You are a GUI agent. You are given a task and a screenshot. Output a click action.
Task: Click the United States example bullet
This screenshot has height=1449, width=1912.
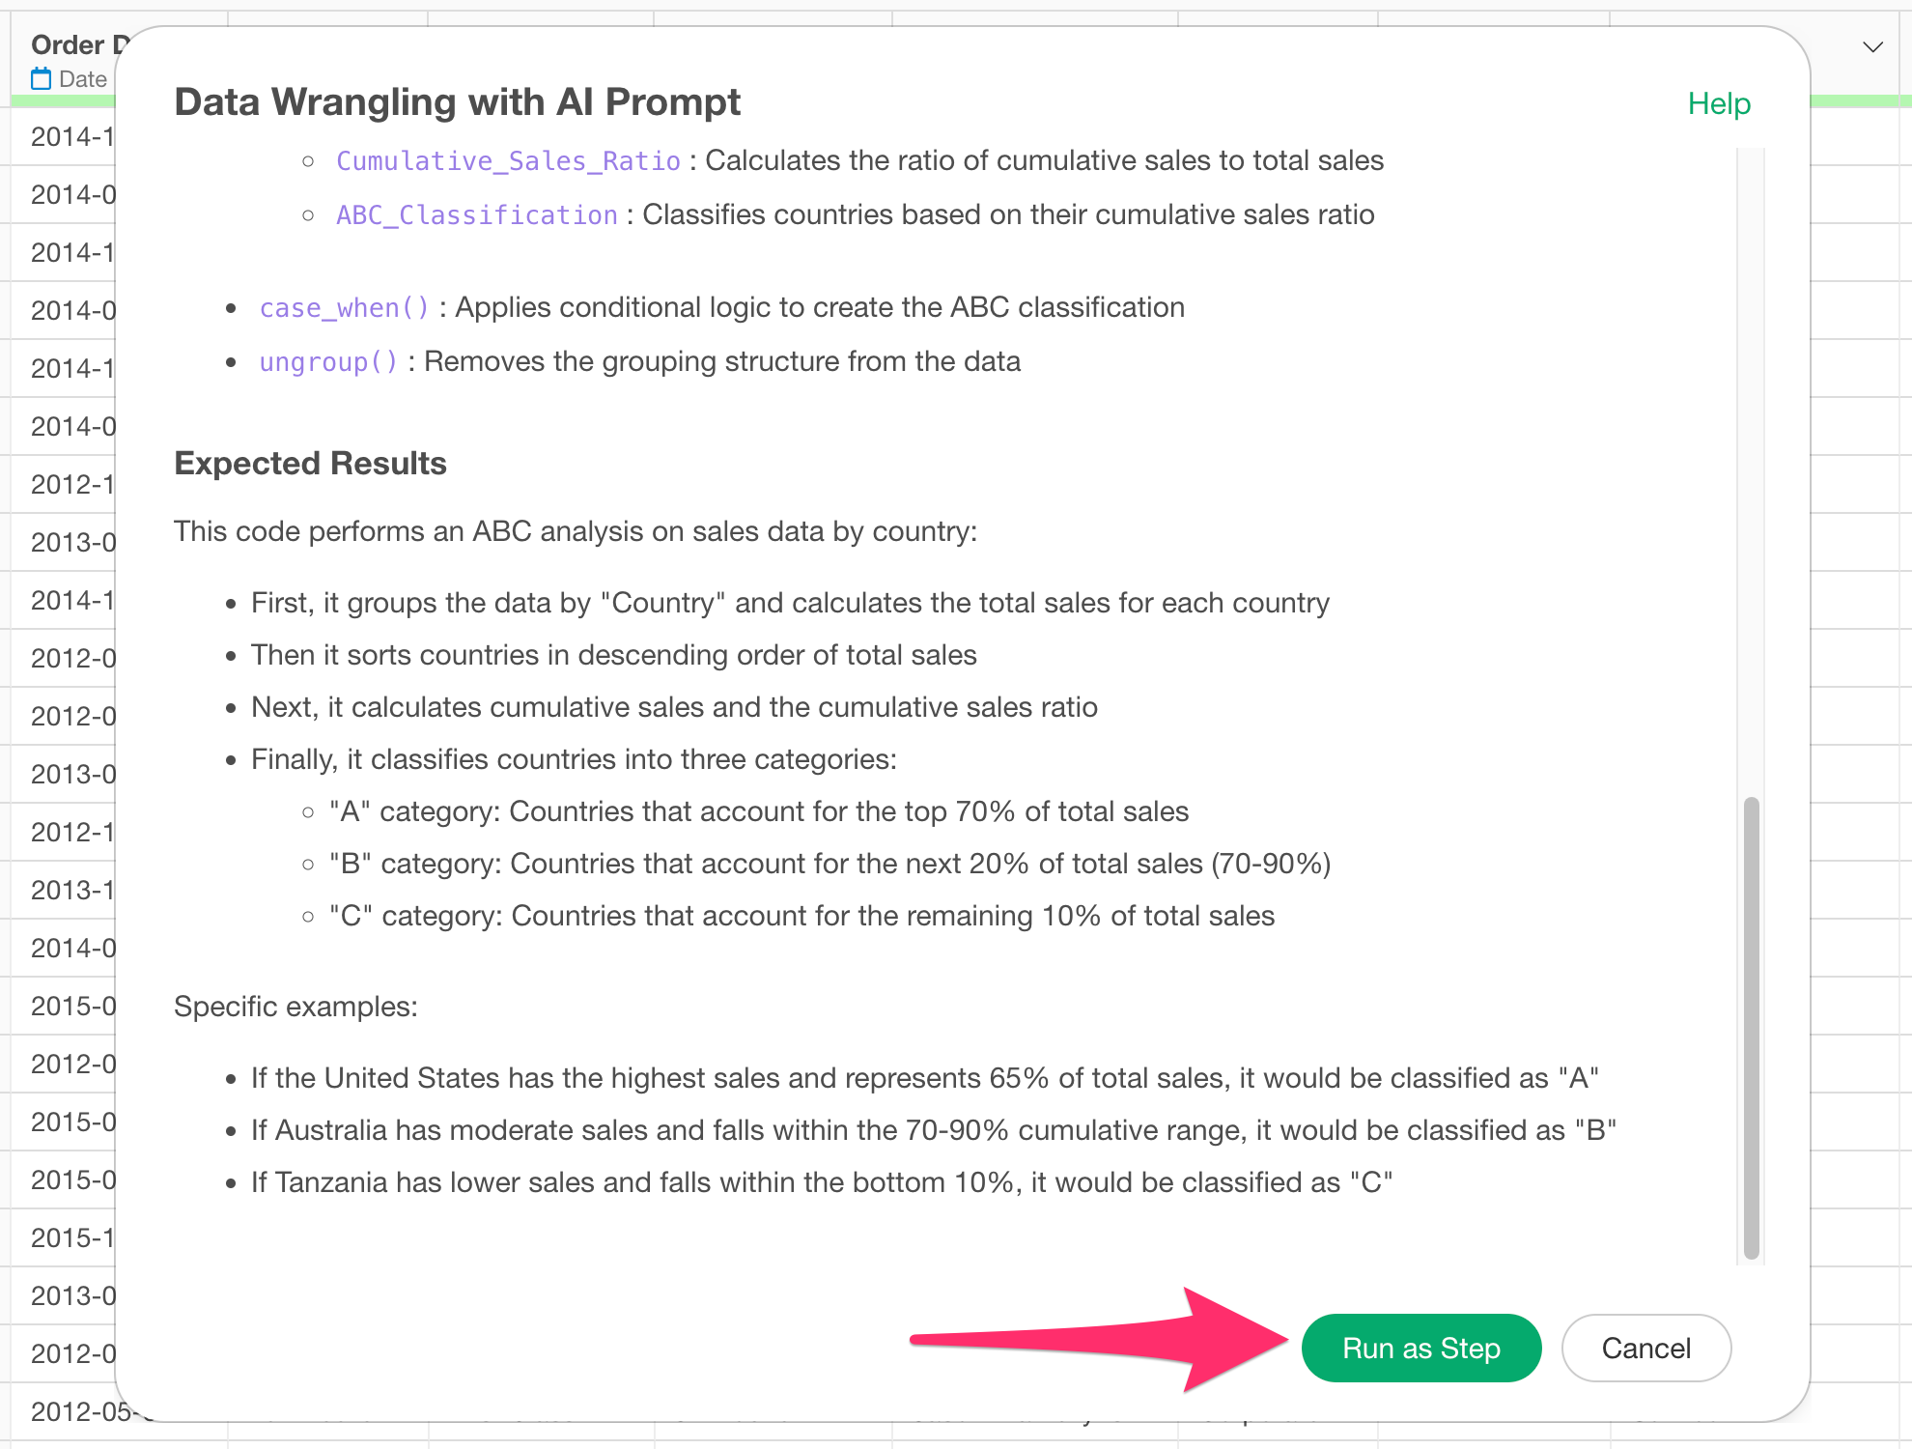coord(925,1078)
